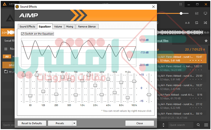Click the '20 / 7:01:25' playlist summary
This screenshot has height=130, width=211.
pos(194,50)
